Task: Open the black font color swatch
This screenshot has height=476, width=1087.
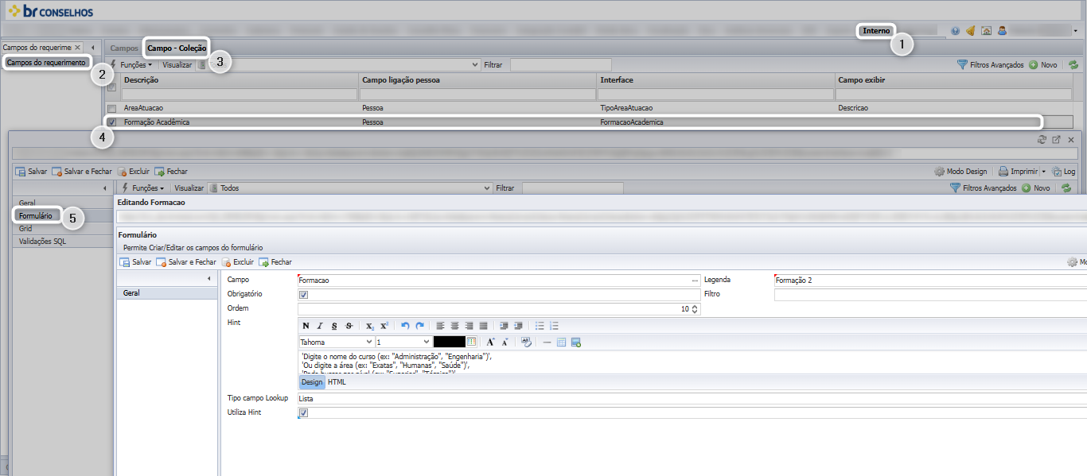Action: 449,342
